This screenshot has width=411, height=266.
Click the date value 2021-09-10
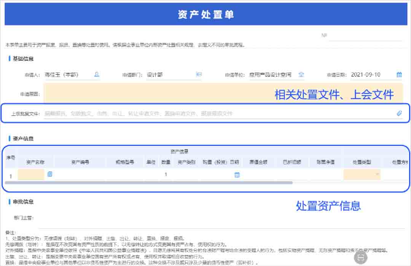tap(366, 75)
